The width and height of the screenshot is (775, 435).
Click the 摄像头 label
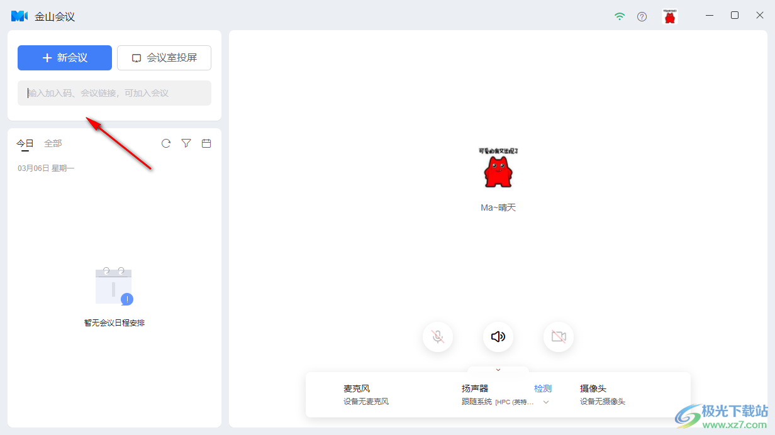pyautogui.click(x=593, y=388)
